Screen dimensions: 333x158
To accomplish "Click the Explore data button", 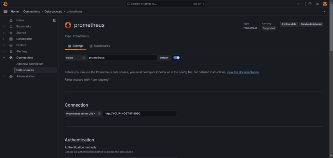I will pos(289,24).
